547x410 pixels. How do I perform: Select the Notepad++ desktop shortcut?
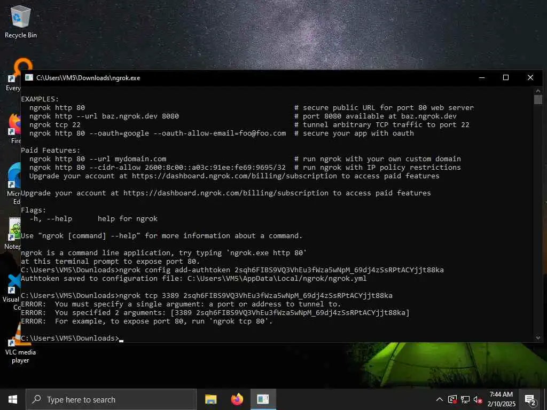click(x=13, y=234)
